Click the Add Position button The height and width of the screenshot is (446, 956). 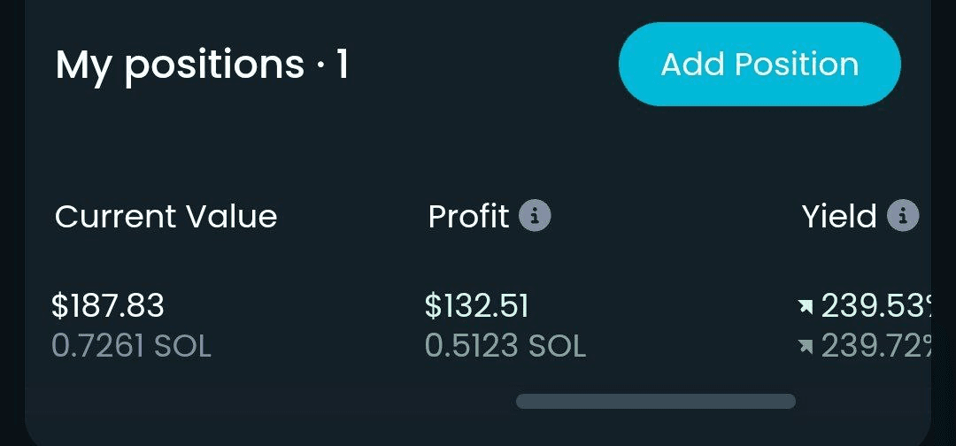coord(759,64)
